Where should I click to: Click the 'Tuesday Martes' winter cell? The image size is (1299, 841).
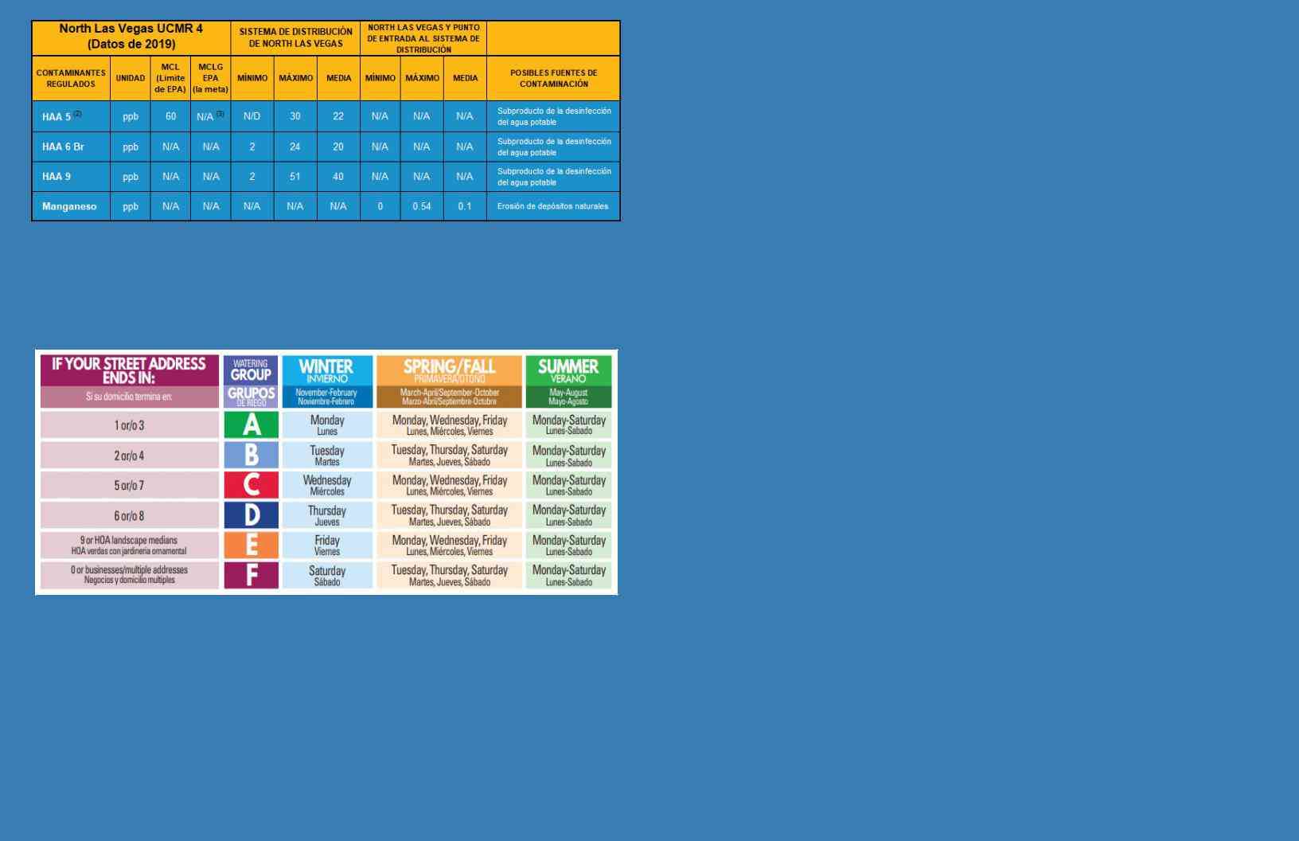pos(327,455)
